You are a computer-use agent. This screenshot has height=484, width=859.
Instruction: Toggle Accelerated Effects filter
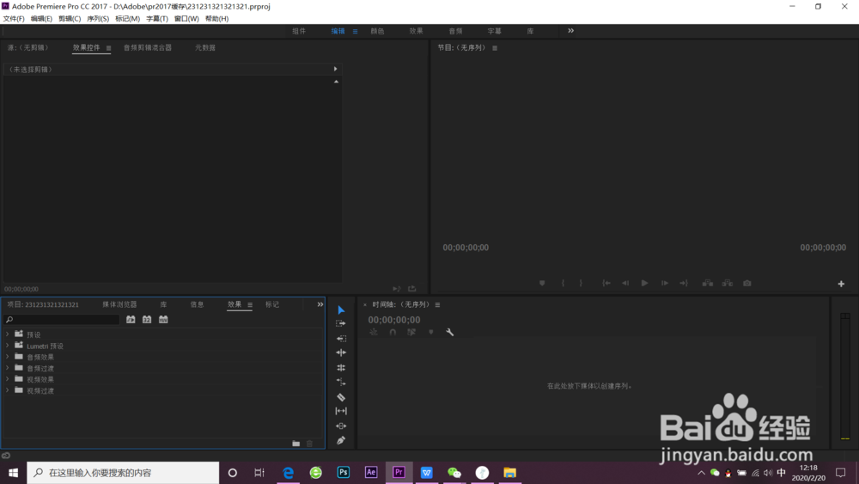click(x=131, y=320)
